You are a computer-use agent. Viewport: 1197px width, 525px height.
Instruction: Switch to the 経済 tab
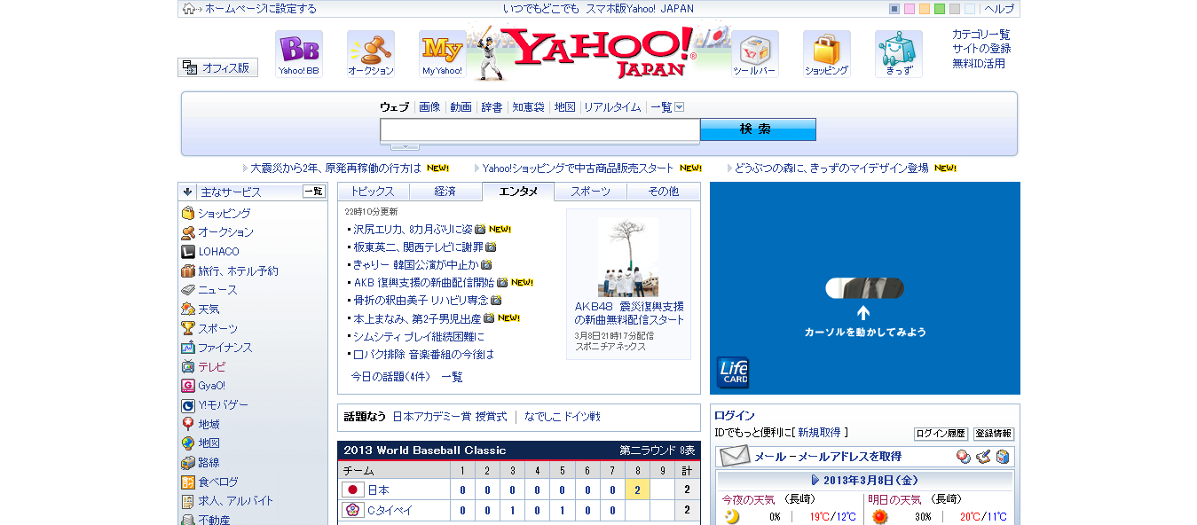445,192
